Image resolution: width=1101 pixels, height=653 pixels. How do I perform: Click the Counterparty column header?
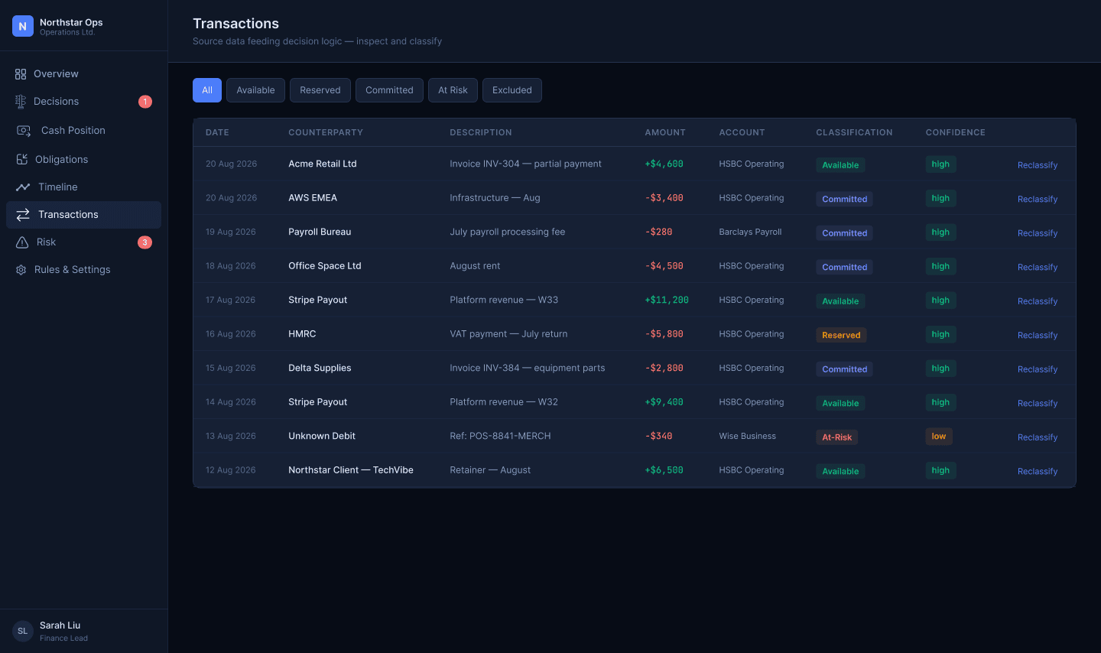coord(326,132)
